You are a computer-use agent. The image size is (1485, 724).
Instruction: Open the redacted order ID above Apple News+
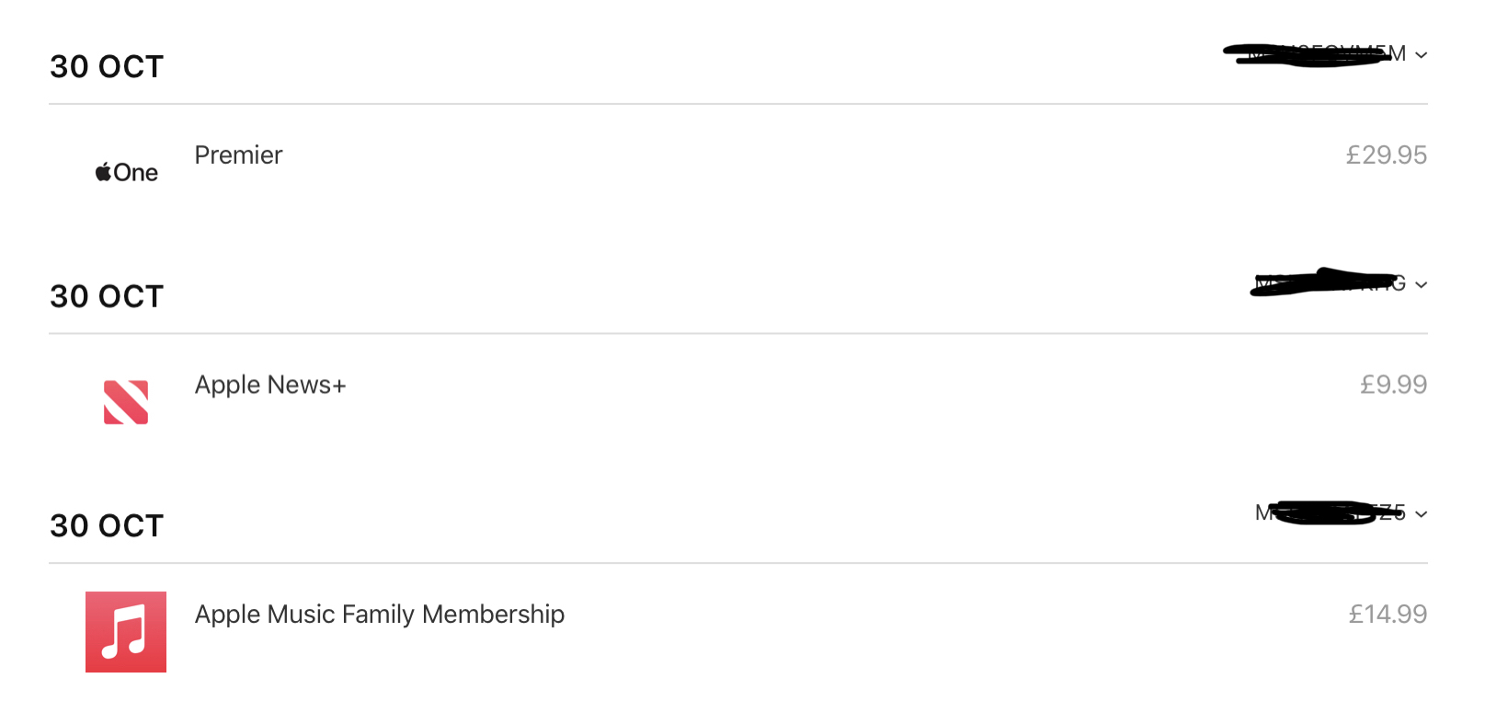[1330, 283]
